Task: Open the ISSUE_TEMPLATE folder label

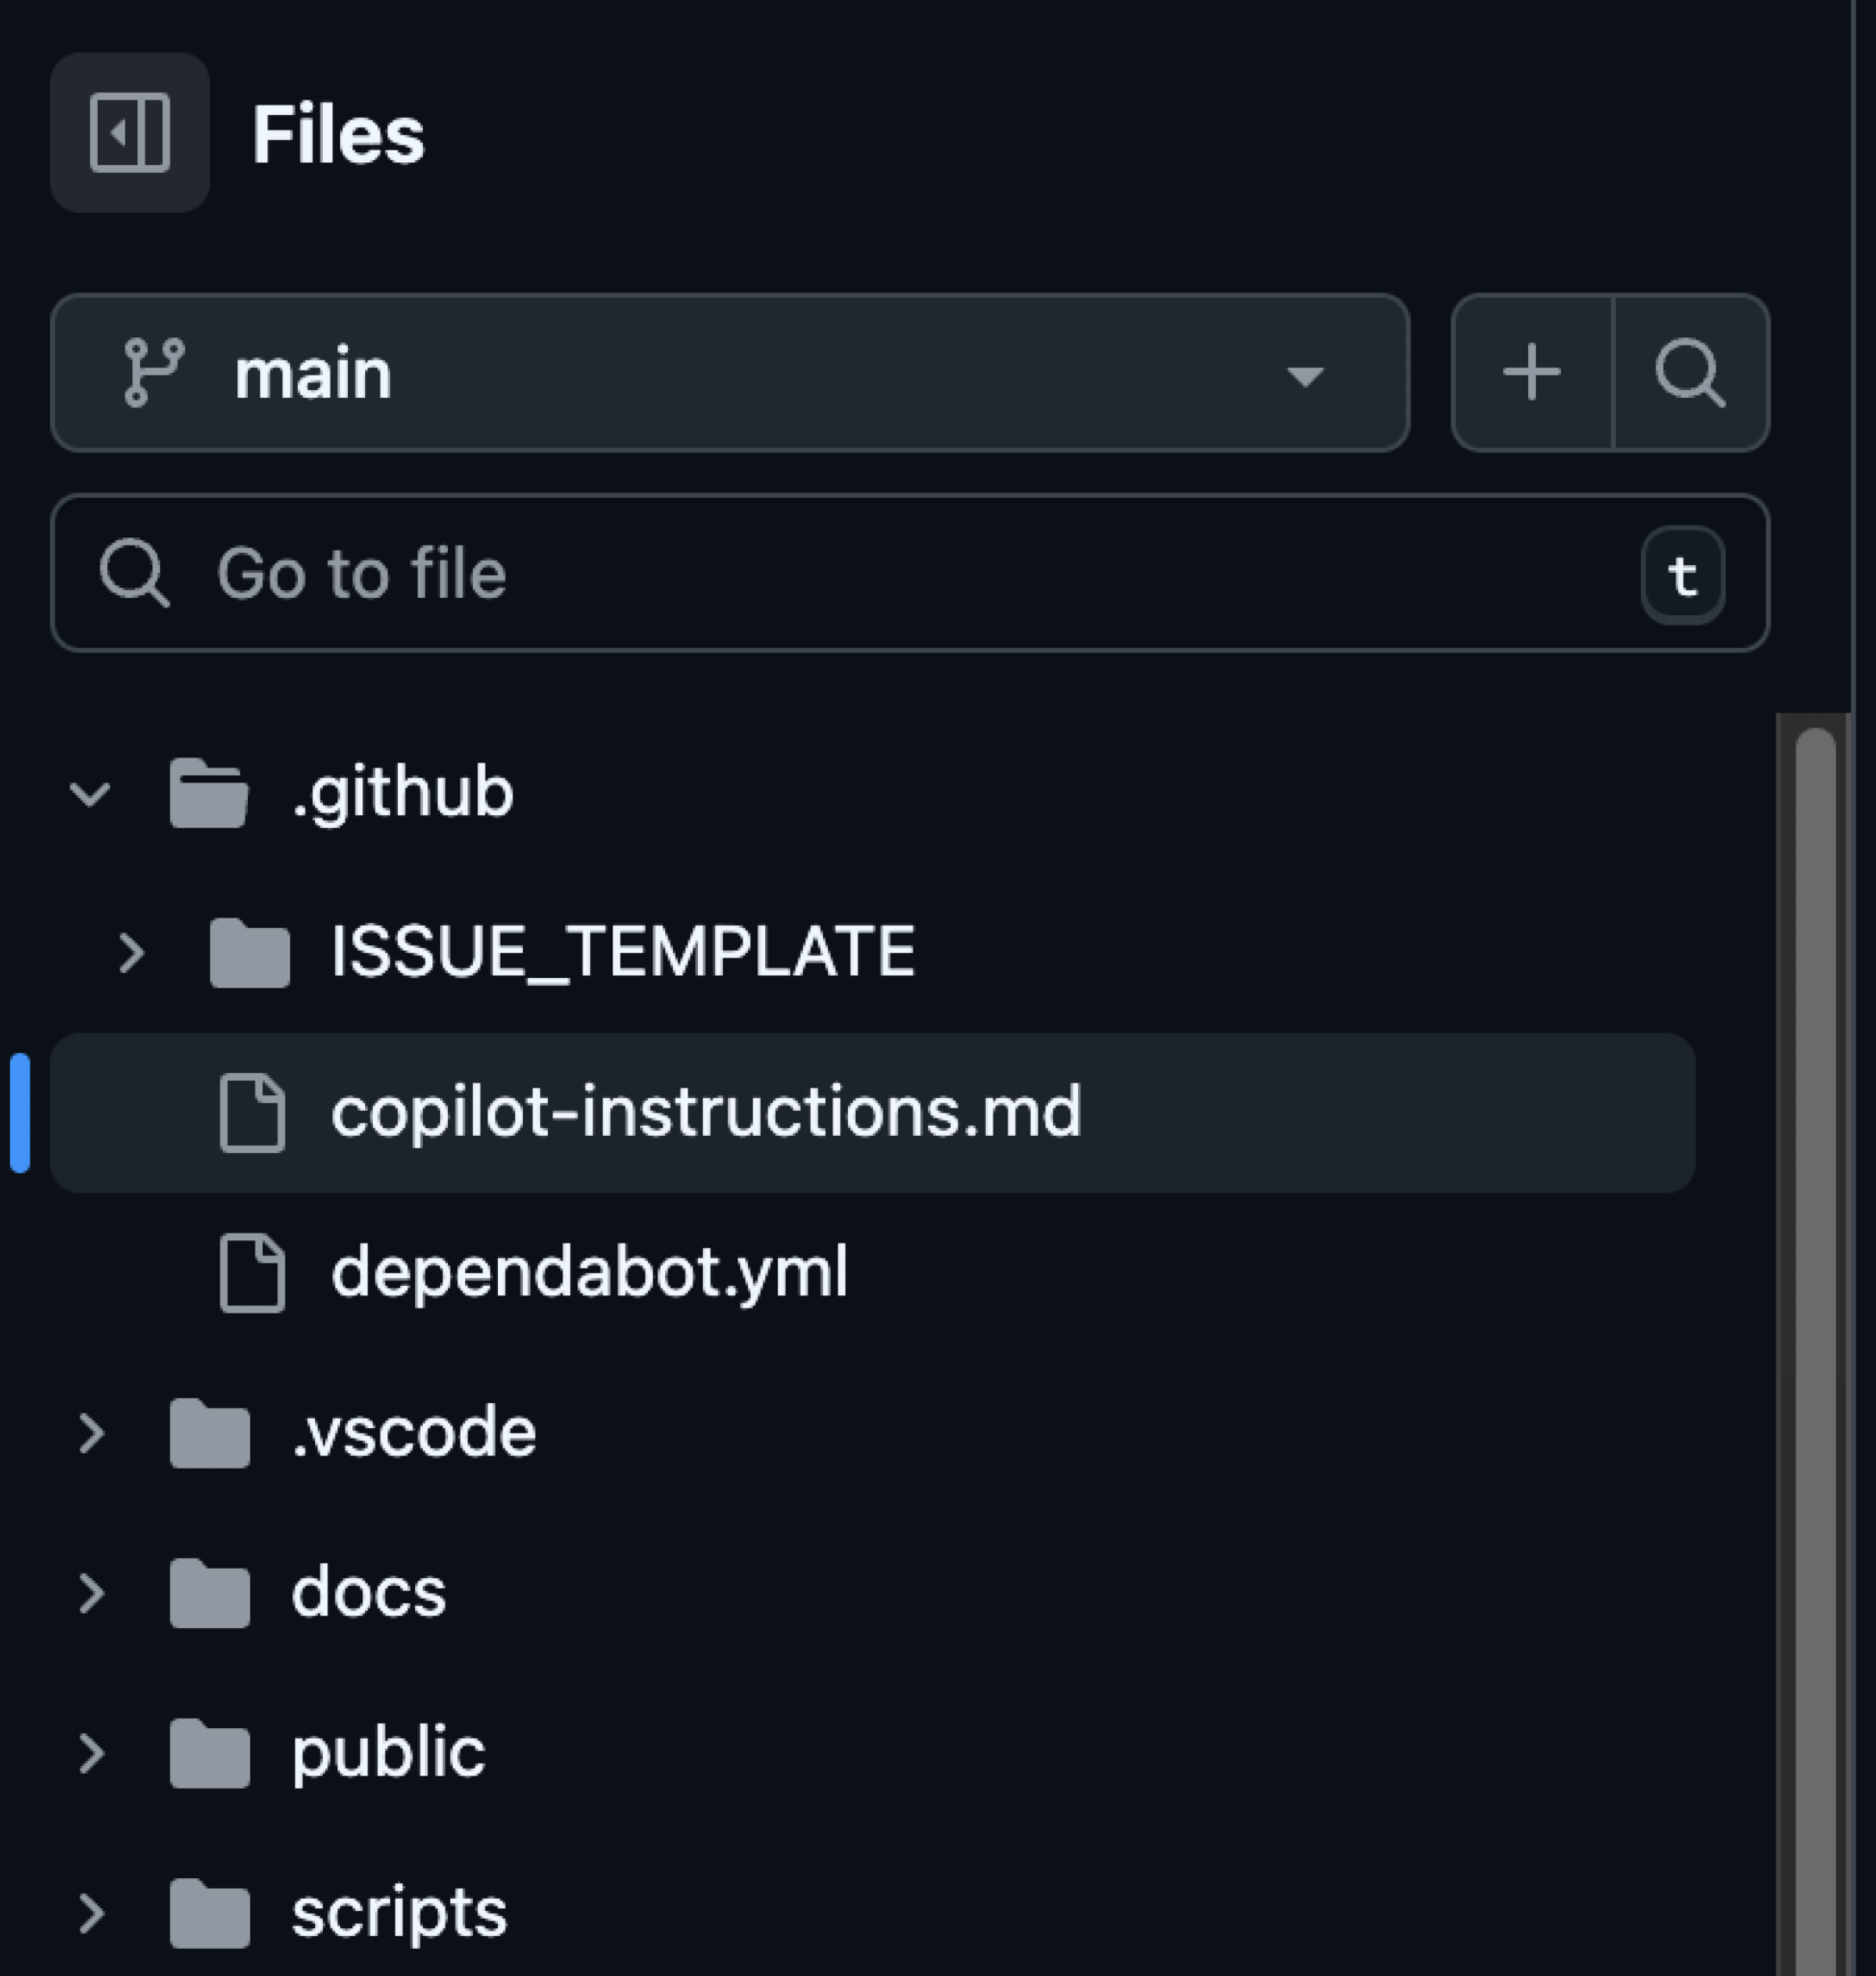Action: 622,951
